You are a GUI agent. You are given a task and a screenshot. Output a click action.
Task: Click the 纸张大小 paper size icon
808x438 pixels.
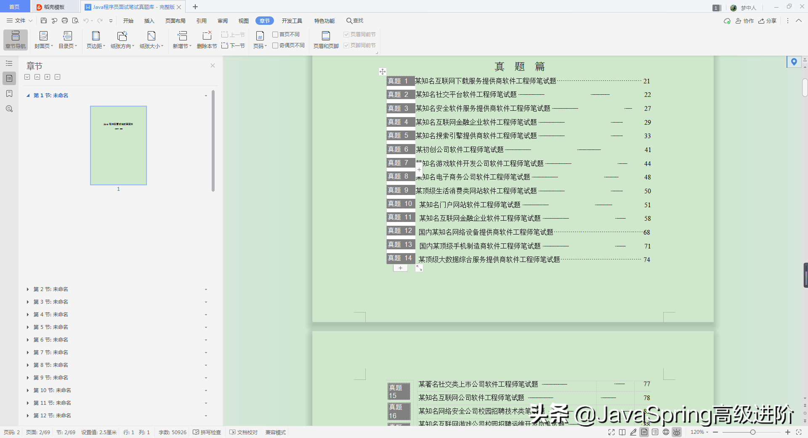pos(151,36)
